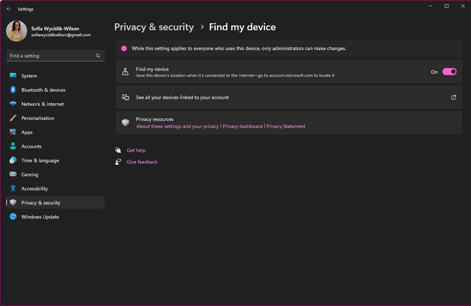Click the external link icon for linked devices
The image size is (471, 306).
[454, 97]
